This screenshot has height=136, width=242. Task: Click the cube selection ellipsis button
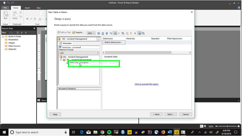pyautogui.click(x=98, y=39)
